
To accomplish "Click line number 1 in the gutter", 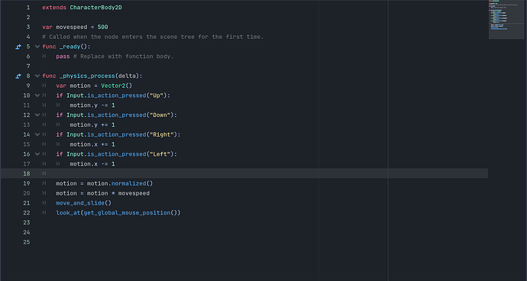I will [x=28, y=8].
